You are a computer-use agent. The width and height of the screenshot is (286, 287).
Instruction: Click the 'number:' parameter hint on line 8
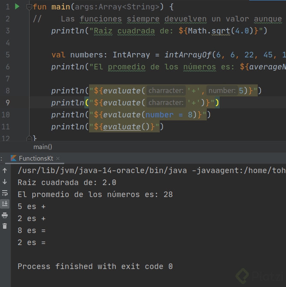[x=222, y=91]
